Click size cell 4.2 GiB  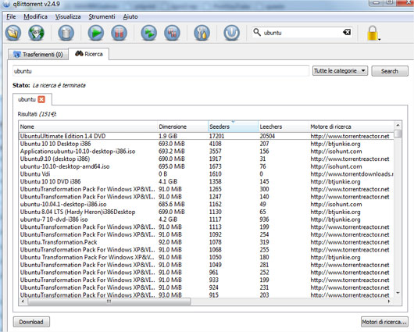[x=168, y=220]
